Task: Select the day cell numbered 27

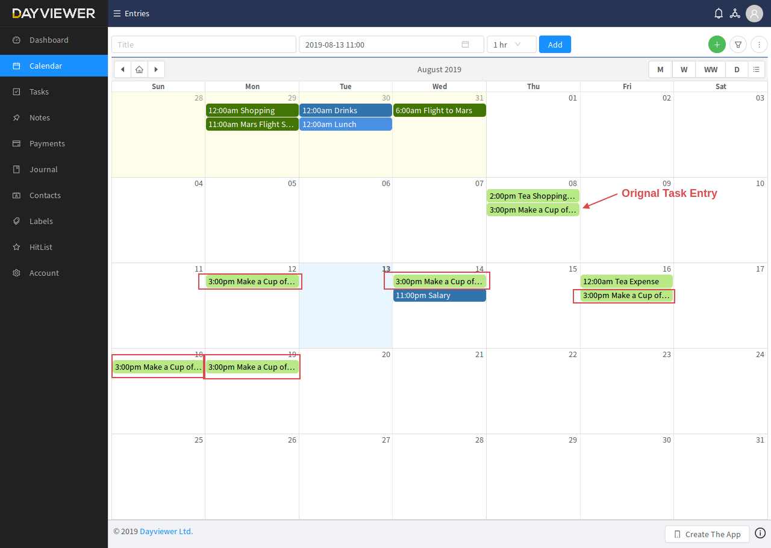Action: pyautogui.click(x=346, y=476)
